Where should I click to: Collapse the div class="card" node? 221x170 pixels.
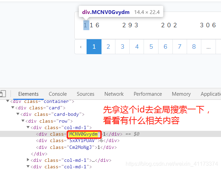click(13, 108)
